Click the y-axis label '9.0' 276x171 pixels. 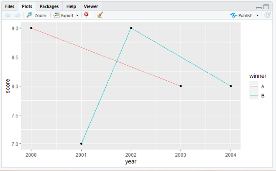15,28
